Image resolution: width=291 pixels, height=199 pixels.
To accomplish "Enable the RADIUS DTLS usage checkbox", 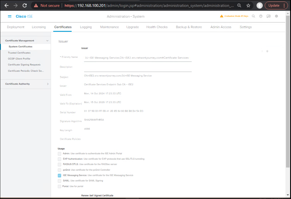I will pos(59,164).
